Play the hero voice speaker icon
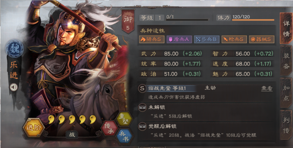 click(14, 87)
